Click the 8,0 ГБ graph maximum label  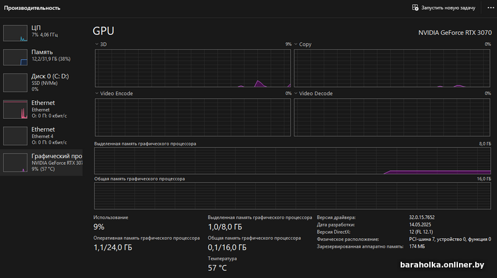485,144
